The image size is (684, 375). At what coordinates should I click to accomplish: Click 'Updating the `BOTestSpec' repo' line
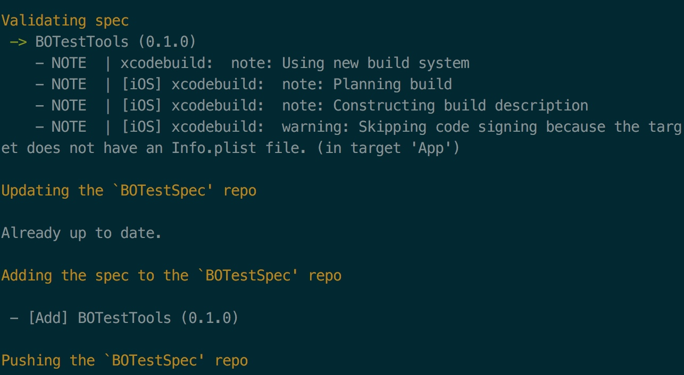click(129, 191)
